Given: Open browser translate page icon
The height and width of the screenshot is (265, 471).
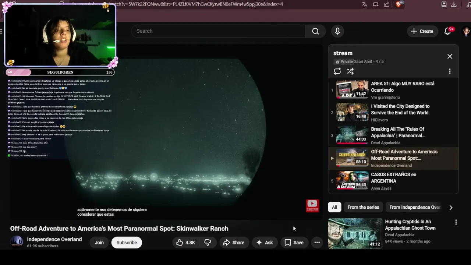Looking at the screenshot, I should (364, 4).
